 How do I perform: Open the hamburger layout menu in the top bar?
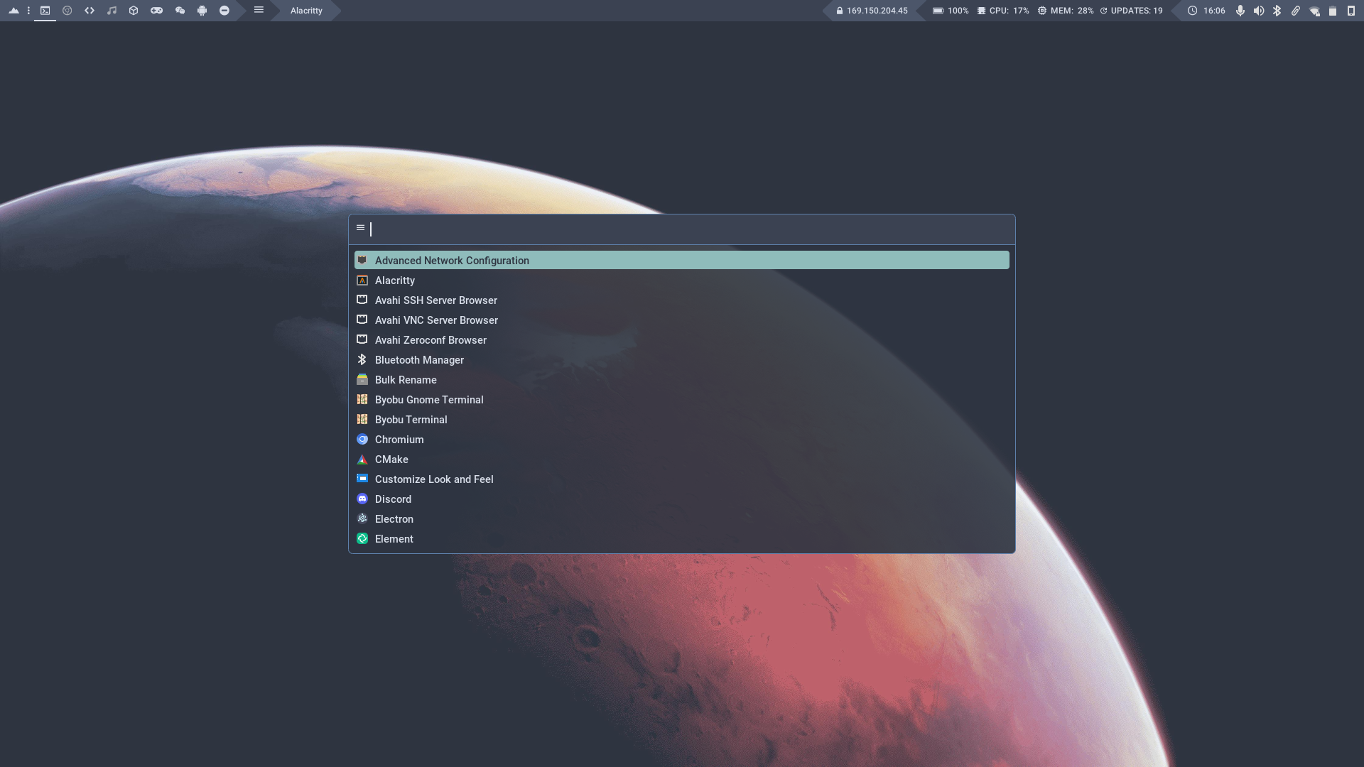click(x=259, y=10)
